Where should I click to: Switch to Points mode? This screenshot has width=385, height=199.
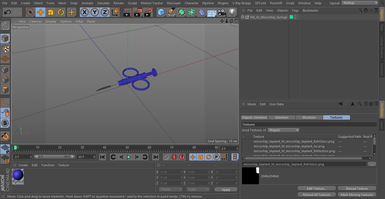[5, 69]
